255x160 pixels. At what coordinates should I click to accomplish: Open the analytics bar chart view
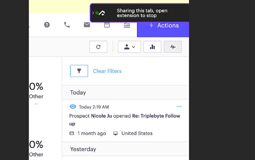152,47
